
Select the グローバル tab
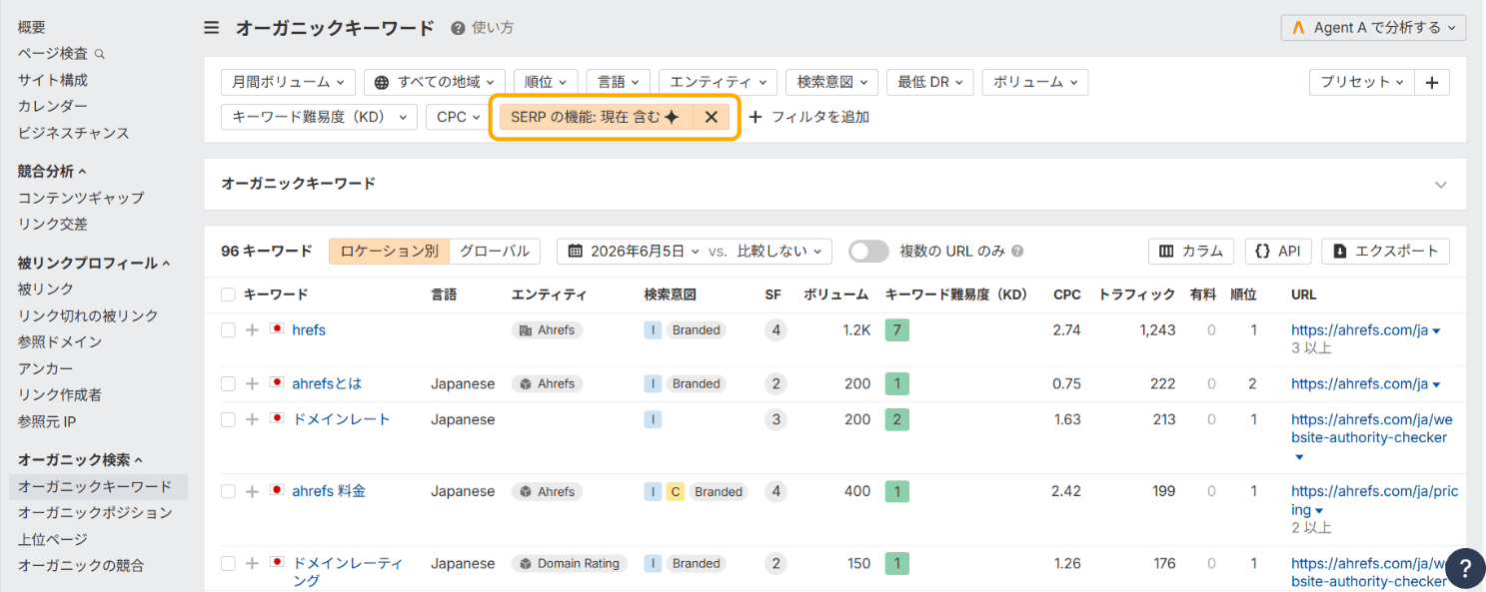point(495,251)
